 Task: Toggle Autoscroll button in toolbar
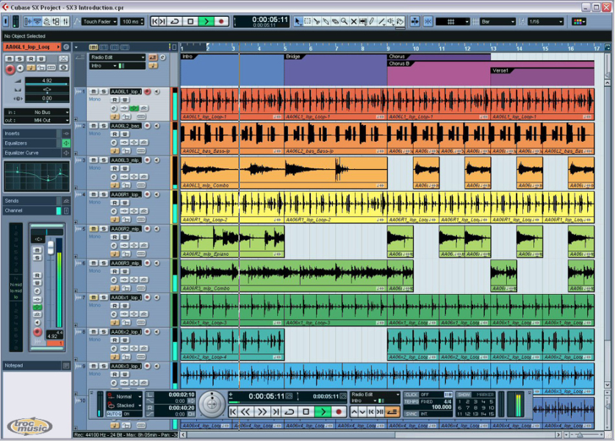414,21
